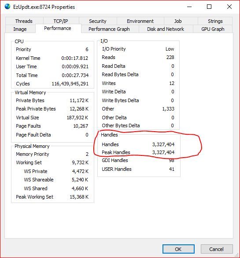Open the GPU Graph tab
Image resolution: width=240 pixels, height=258 pixels.
pyautogui.click(x=213, y=29)
